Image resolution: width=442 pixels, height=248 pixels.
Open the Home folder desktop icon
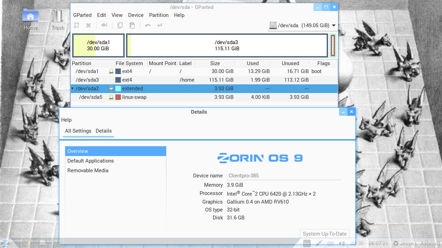30,19
